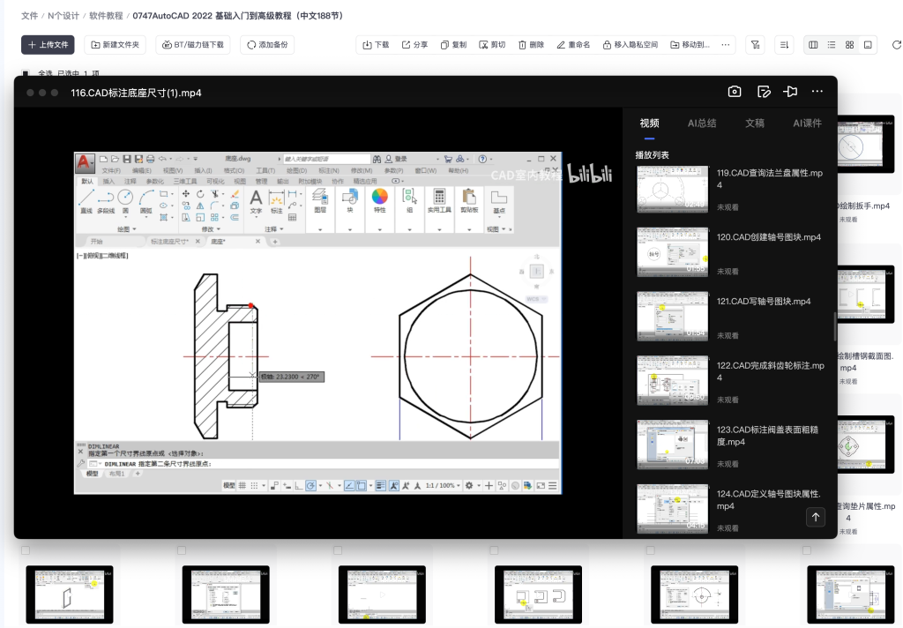Open the 122.CAD完成斜齿轮标注.mp4 playlist thumbnail
The image size is (903, 628).
pos(672,380)
